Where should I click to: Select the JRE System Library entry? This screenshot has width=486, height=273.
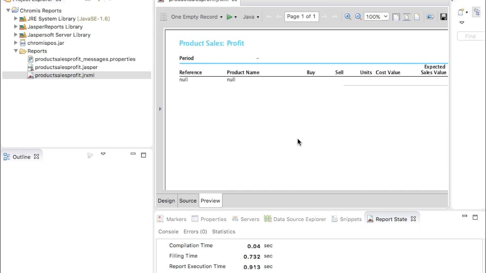(65, 19)
